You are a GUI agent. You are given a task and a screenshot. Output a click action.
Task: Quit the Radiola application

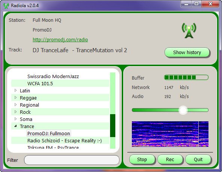198,159
